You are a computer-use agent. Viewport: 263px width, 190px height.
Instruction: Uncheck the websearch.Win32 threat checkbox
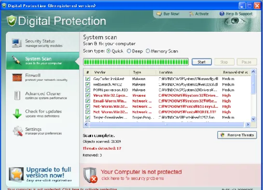[x=87, y=84]
